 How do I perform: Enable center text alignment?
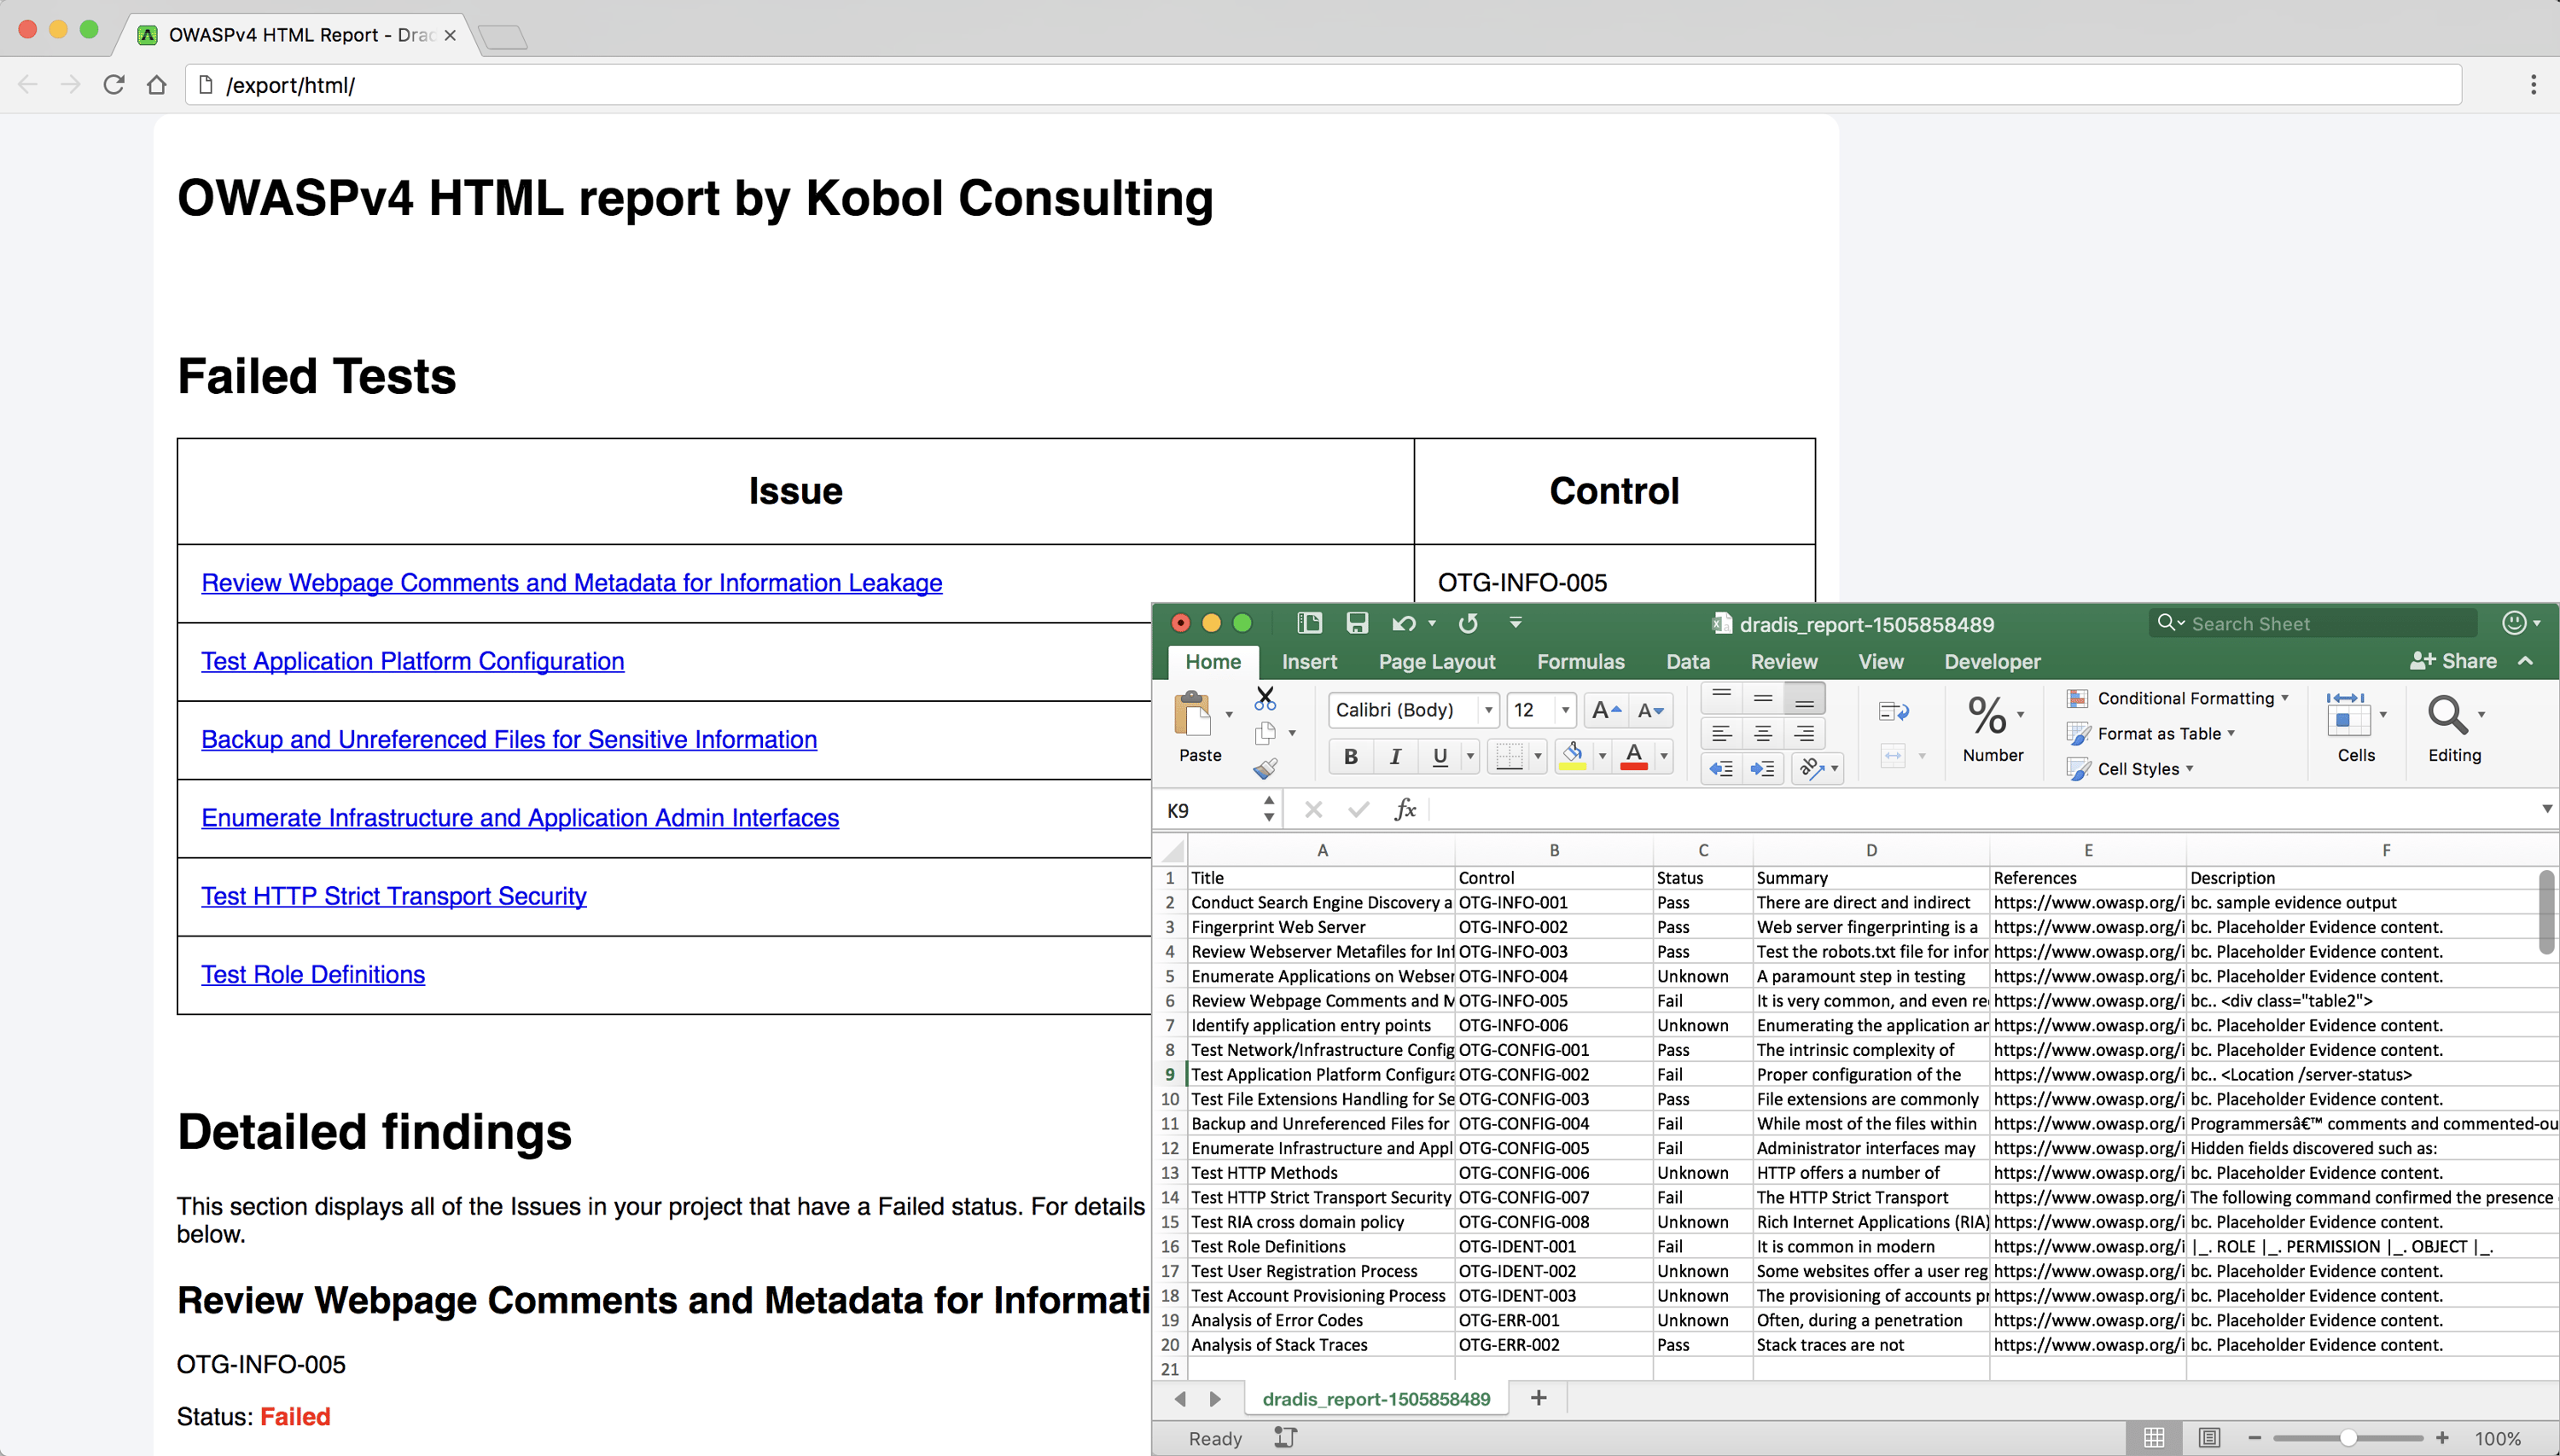1763,733
